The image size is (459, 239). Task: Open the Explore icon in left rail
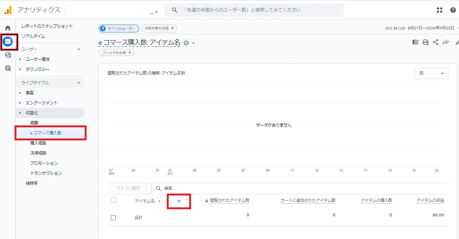8,55
